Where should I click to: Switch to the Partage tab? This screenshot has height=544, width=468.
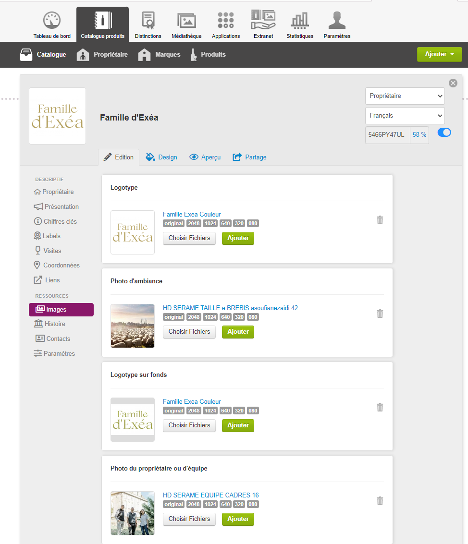[x=250, y=157]
